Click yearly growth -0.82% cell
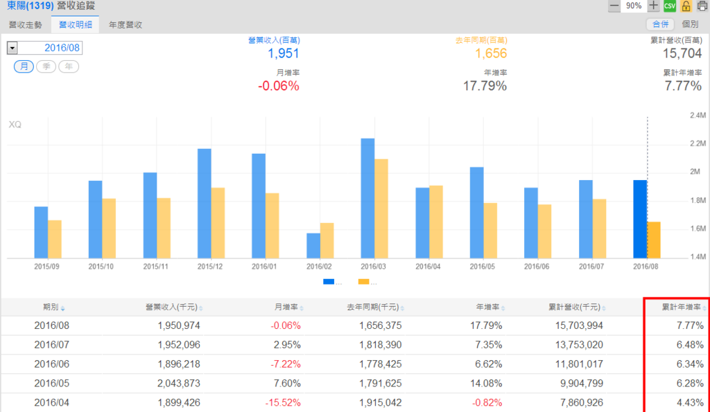 [487, 402]
